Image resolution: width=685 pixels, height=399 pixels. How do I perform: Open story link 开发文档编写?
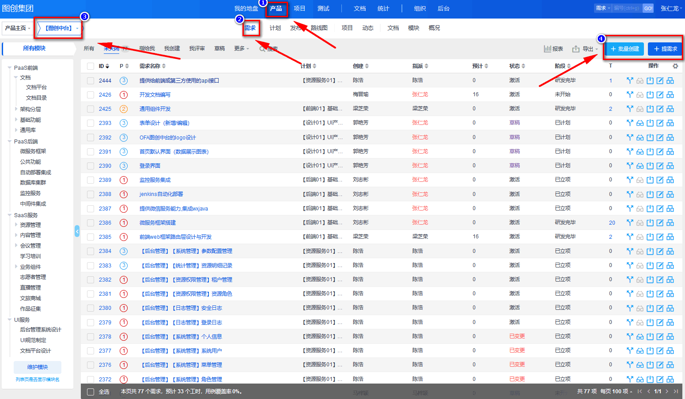click(x=155, y=95)
